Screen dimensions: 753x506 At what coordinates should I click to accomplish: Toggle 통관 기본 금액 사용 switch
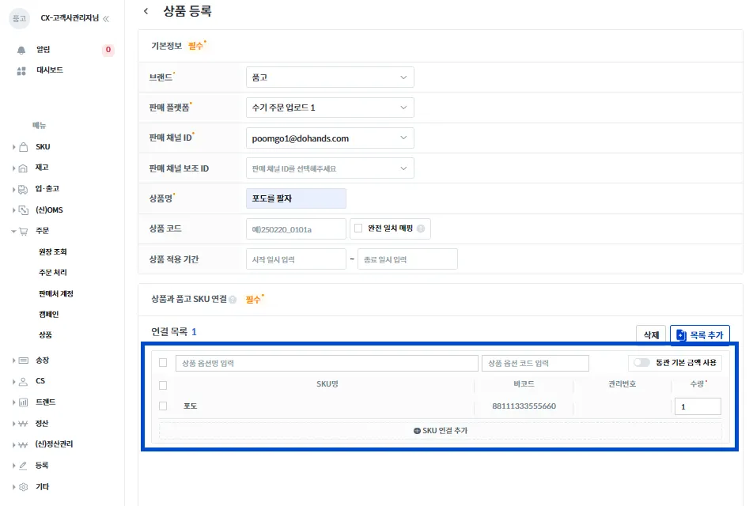click(641, 362)
